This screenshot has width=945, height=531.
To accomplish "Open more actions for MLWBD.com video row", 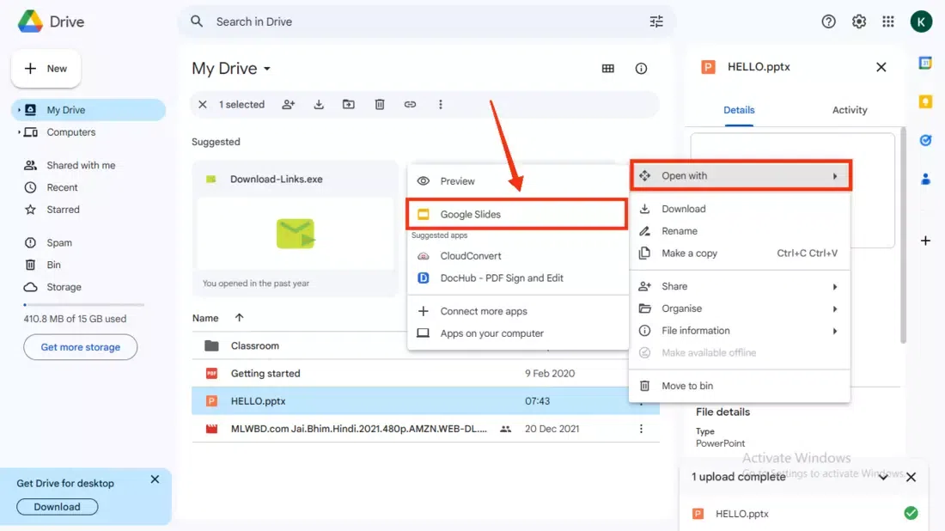I will pyautogui.click(x=641, y=429).
